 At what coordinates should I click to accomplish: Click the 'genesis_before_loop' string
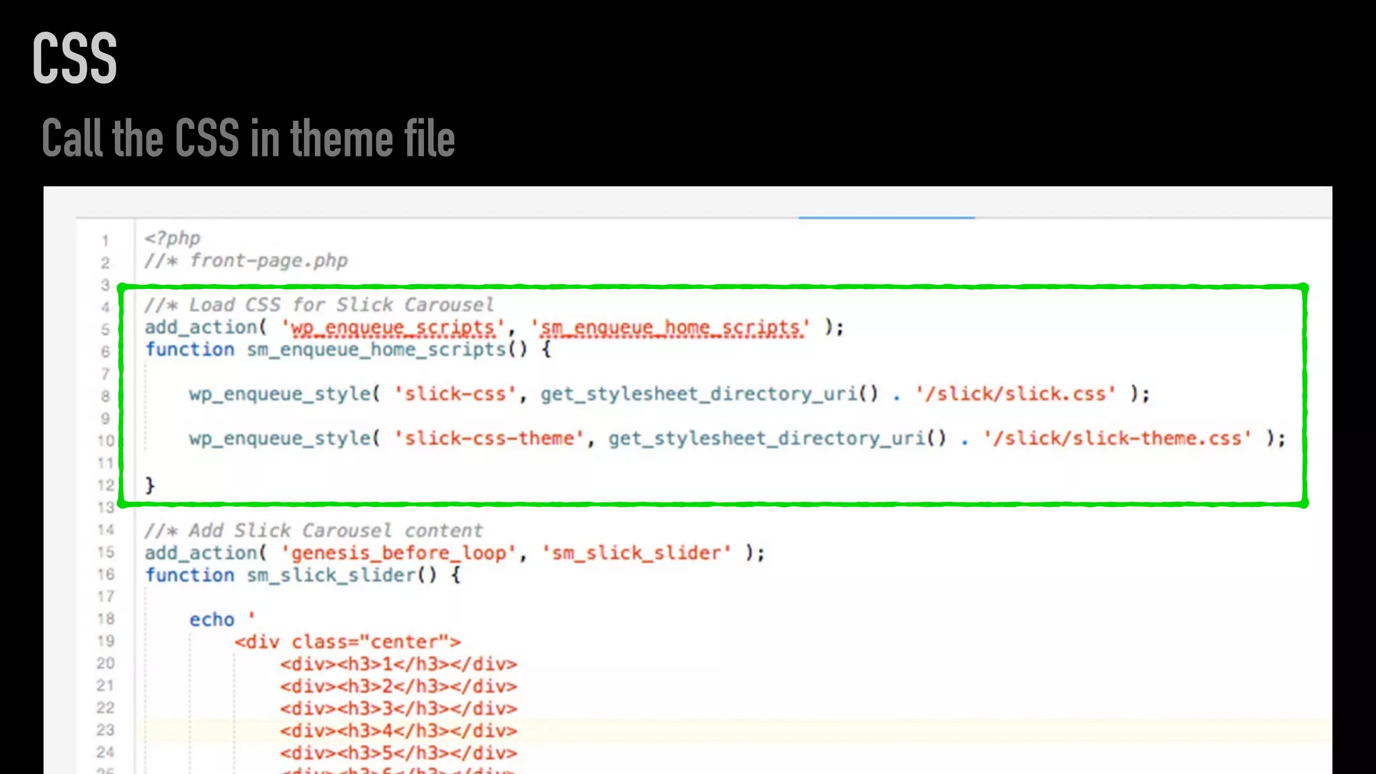click(x=399, y=553)
